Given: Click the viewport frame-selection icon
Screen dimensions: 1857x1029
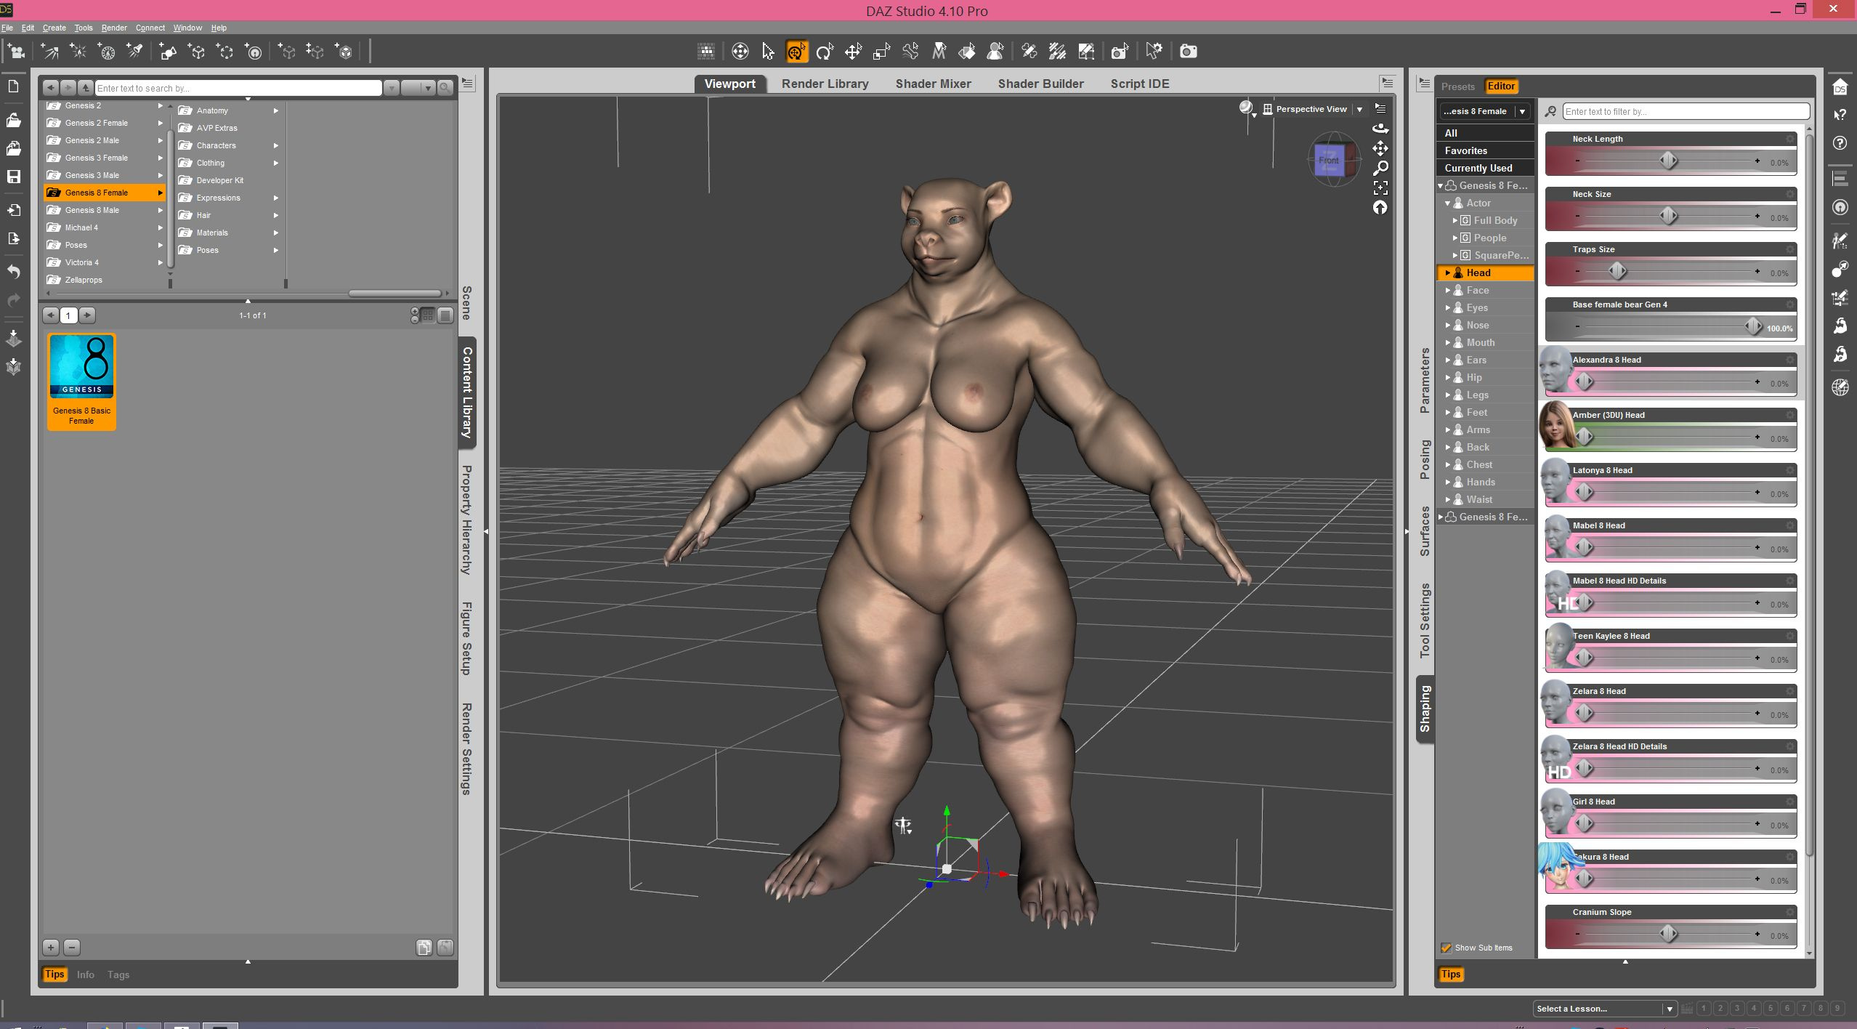Looking at the screenshot, I should [1380, 188].
